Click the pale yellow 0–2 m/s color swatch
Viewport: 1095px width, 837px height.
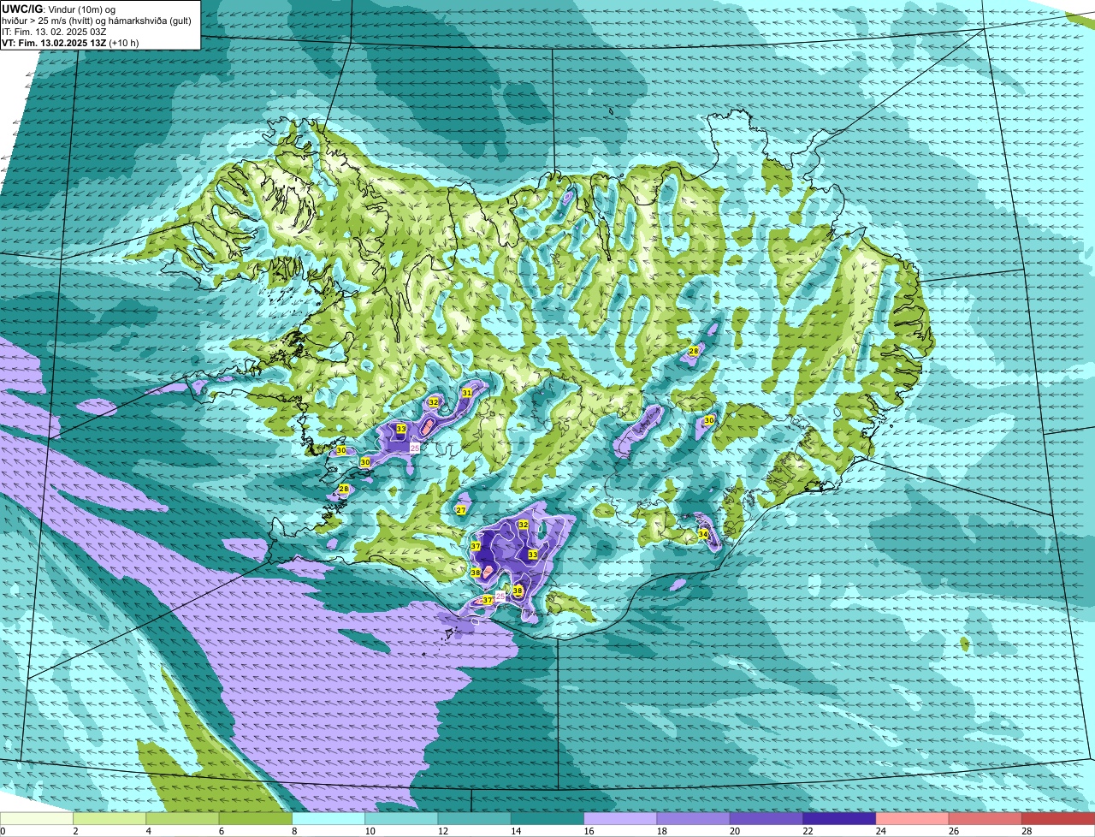37,819
